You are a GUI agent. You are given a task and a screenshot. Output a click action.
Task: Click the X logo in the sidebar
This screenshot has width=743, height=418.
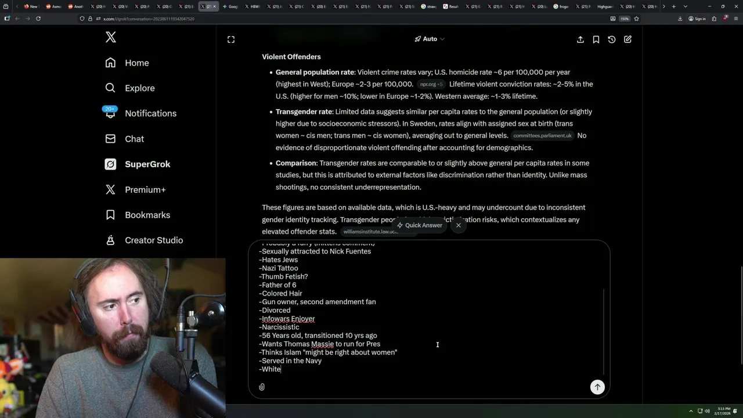click(111, 38)
